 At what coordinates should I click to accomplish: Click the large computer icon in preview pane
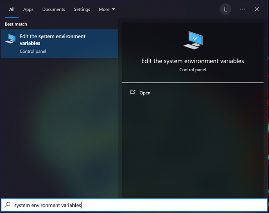click(x=193, y=40)
